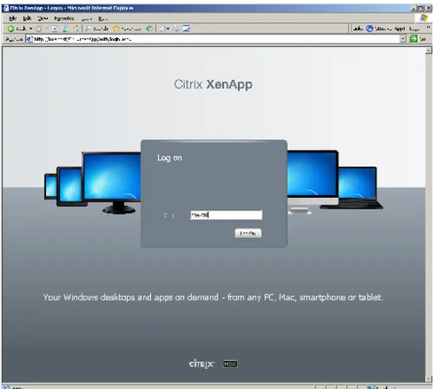Click the green Go arrow button
Viewport: 435px width, 389px height.
pos(413,39)
